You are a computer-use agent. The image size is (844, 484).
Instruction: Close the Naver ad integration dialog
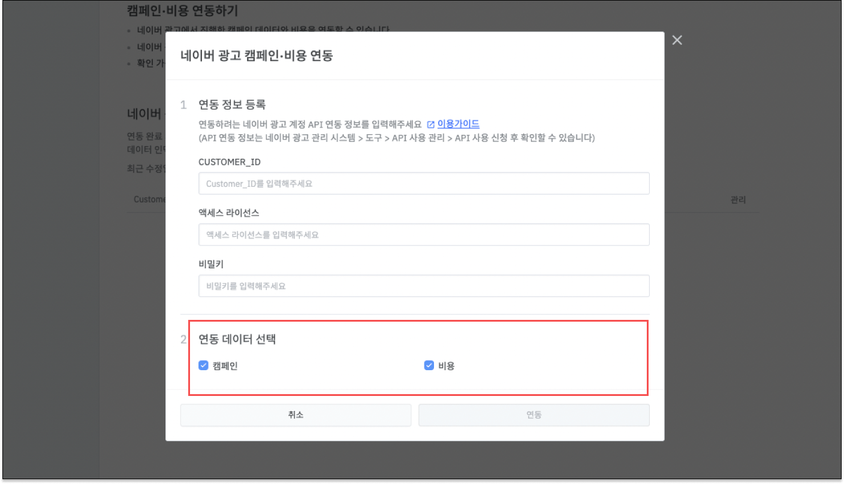pos(677,40)
